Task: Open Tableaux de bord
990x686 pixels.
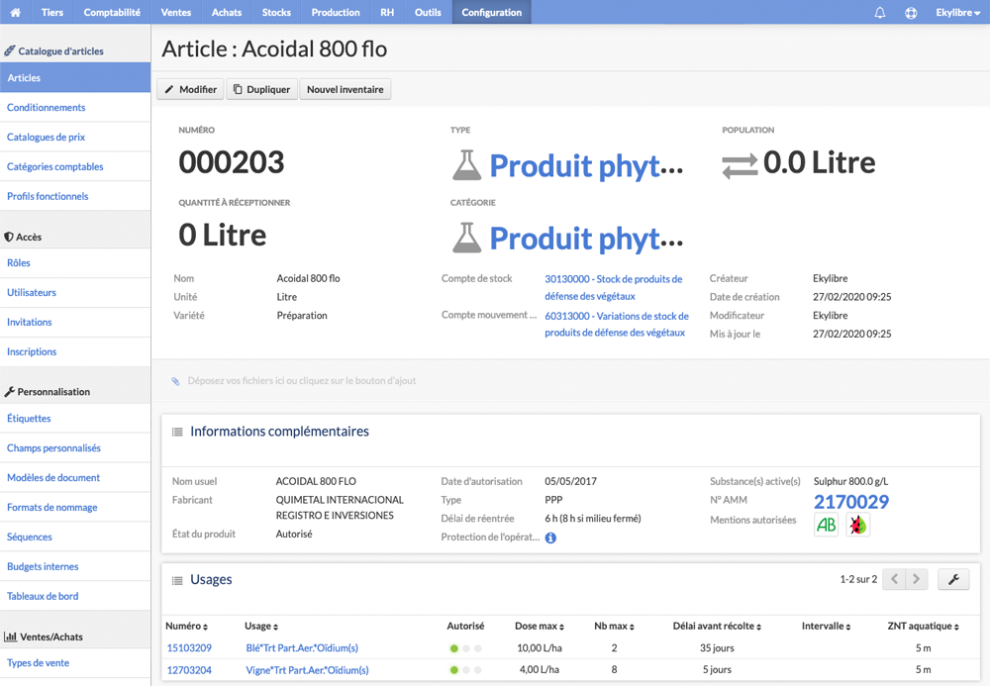Action: pyautogui.click(x=75, y=596)
